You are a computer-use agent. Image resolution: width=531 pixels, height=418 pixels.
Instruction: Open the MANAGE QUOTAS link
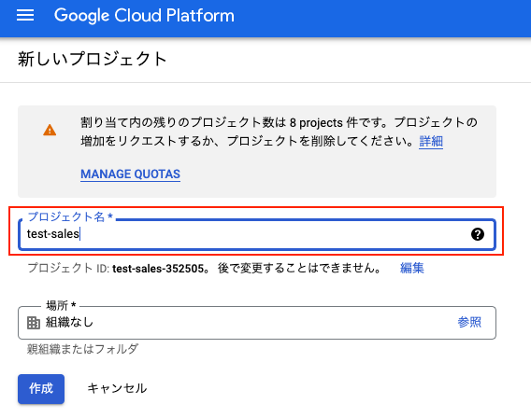pos(130,174)
